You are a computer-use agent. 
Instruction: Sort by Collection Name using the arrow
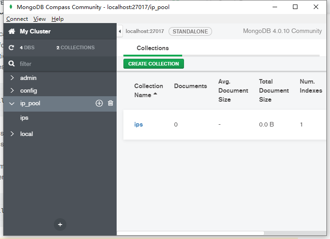point(156,94)
